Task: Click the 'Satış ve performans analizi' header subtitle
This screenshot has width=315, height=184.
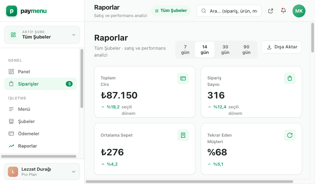Action: [121, 16]
